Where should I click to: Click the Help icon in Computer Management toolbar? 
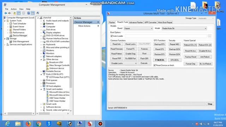29,13
